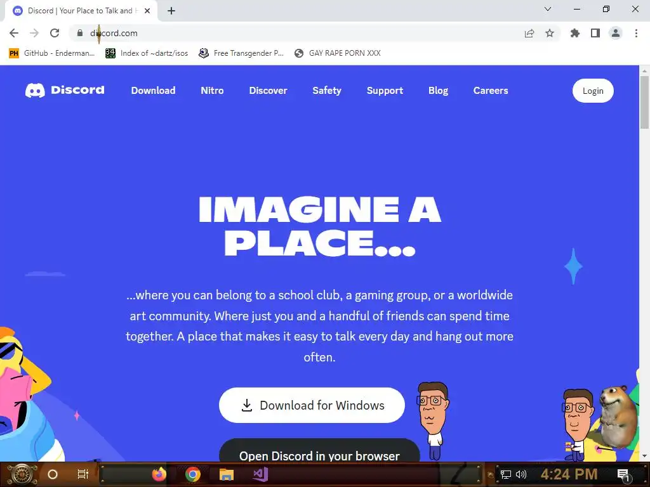Open the volume tray icon
The height and width of the screenshot is (487, 650).
[x=521, y=474]
